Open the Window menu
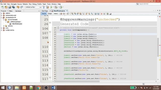The image size is (161, 90). point(54,4)
